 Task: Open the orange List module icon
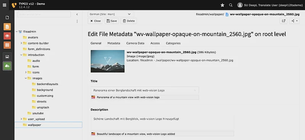coord(7,45)
